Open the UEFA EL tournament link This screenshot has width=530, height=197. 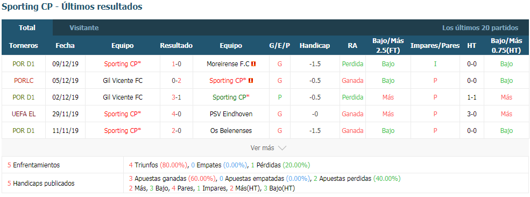23,114
